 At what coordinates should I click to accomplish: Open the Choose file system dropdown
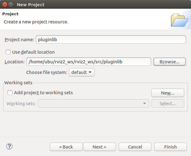81,72
